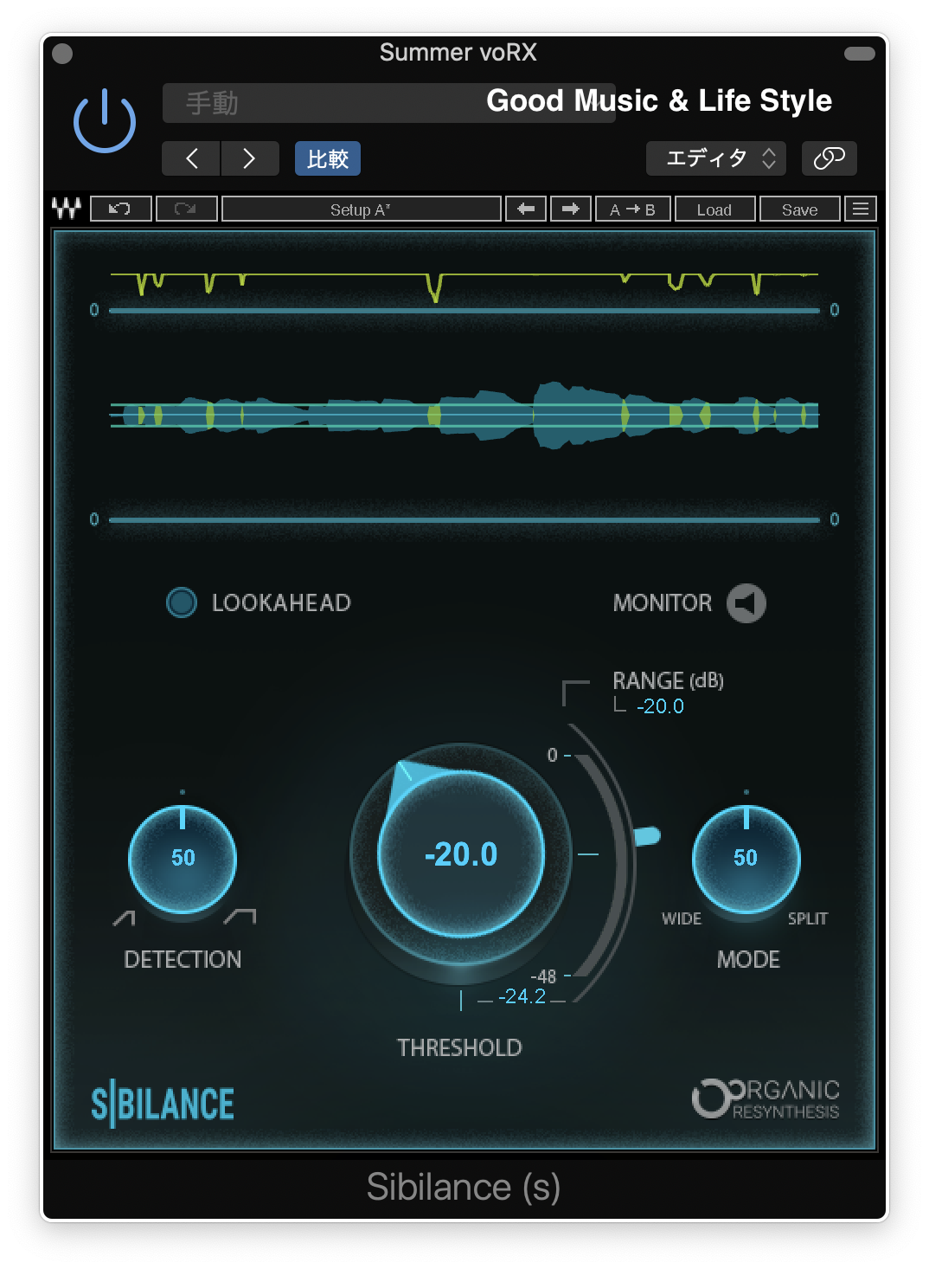Load next preset with right arrow
Screen dimensions: 929x1269
(571, 209)
